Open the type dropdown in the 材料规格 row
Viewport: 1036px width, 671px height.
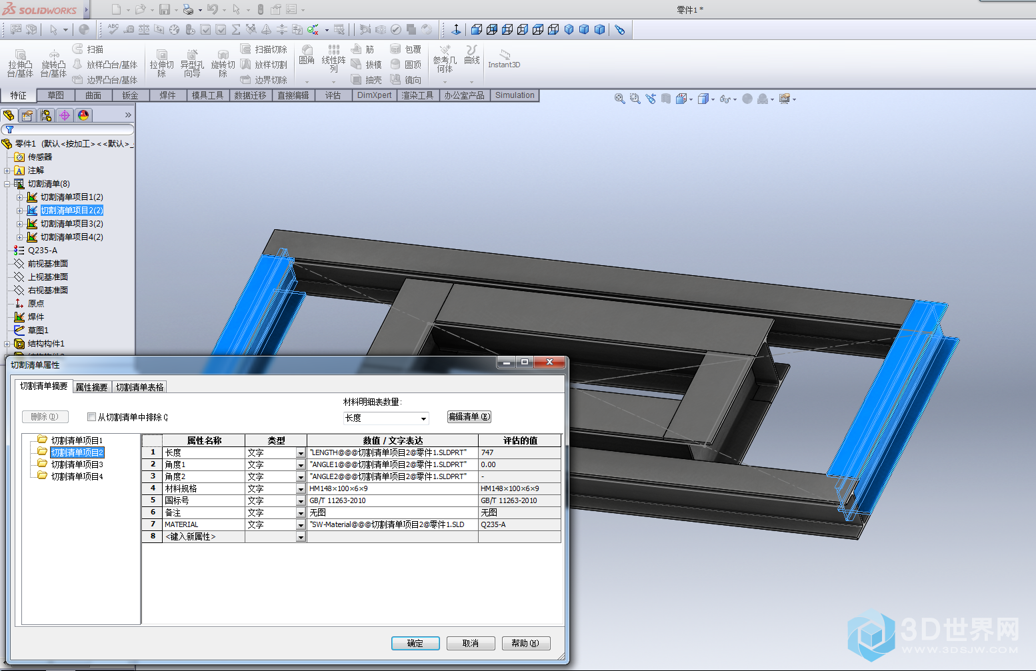click(301, 489)
